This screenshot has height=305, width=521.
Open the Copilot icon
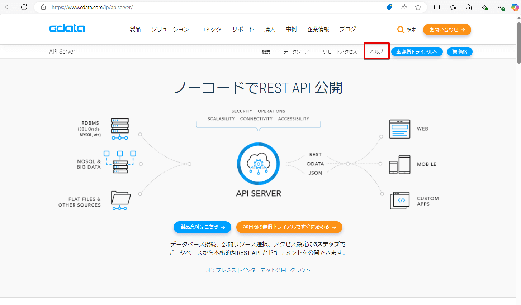tap(515, 7)
